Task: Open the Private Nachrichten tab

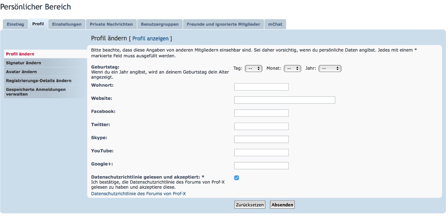Action: [111, 24]
